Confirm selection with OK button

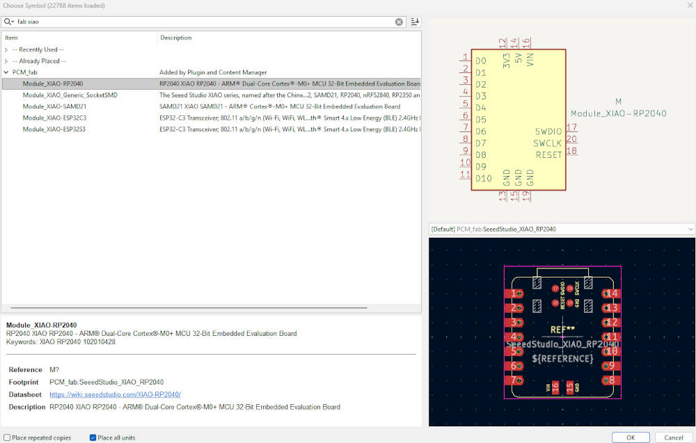(x=631, y=437)
